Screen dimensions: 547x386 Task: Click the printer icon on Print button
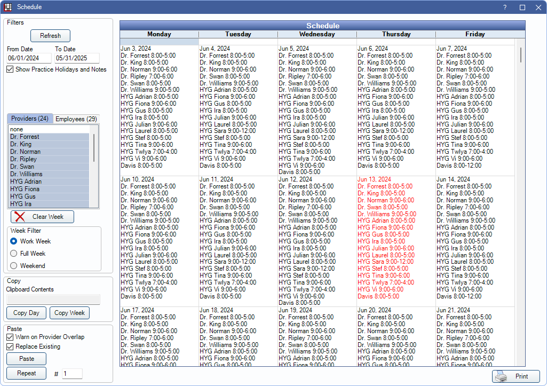point(500,376)
